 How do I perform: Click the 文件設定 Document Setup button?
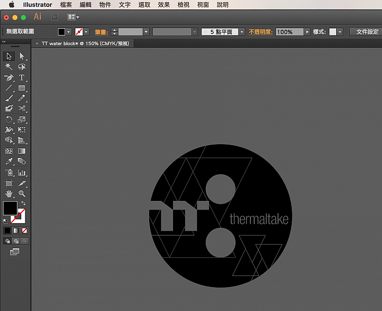pyautogui.click(x=367, y=32)
